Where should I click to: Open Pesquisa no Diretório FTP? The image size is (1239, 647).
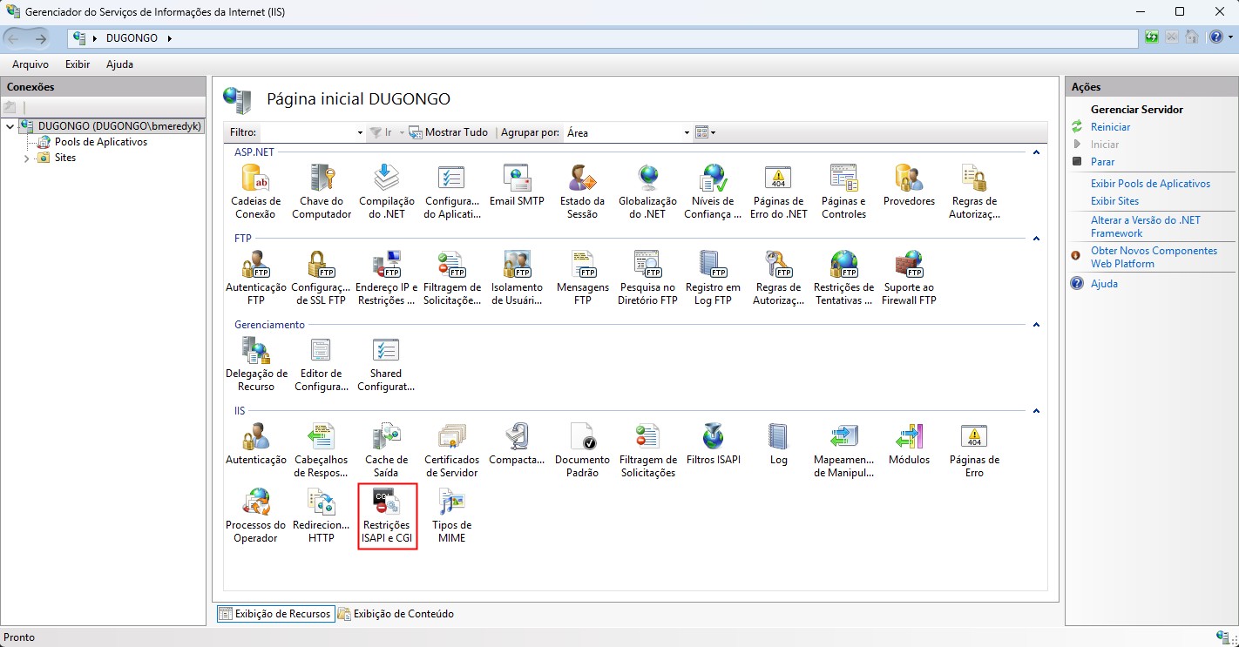(x=647, y=278)
